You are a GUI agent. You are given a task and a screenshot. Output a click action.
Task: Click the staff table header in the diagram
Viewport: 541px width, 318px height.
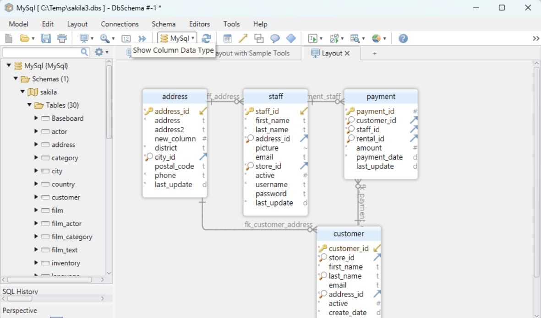coord(276,97)
